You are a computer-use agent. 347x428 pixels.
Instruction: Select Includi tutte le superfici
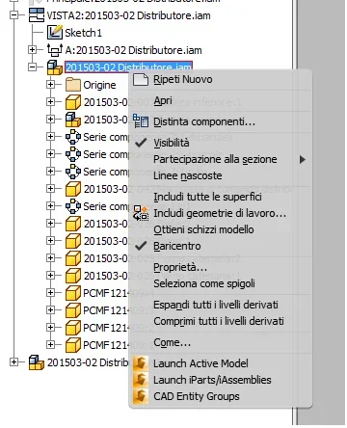[207, 197]
